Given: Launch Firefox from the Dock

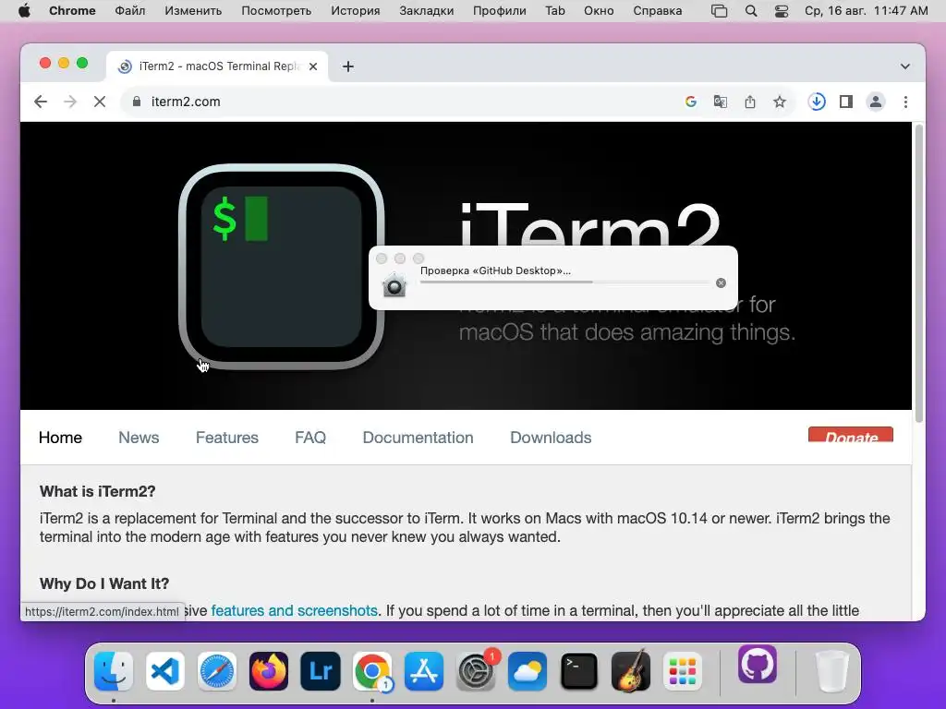Looking at the screenshot, I should click(269, 671).
